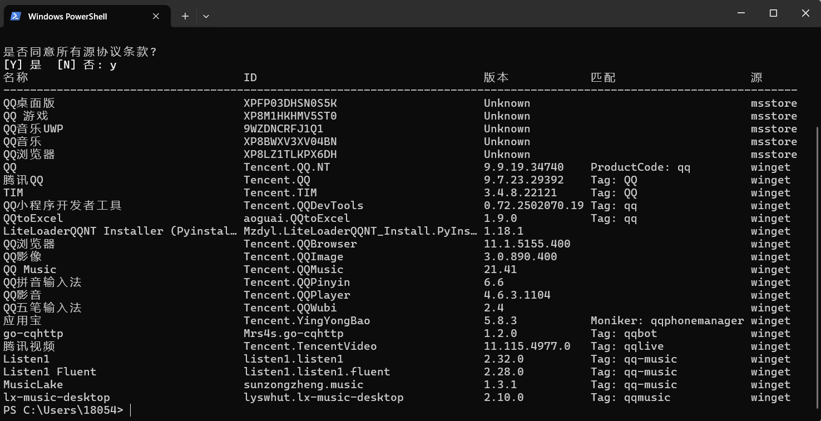This screenshot has width=821, height=421.
Task: Click the Tencent.TencentVideo package ID
Action: click(x=310, y=346)
